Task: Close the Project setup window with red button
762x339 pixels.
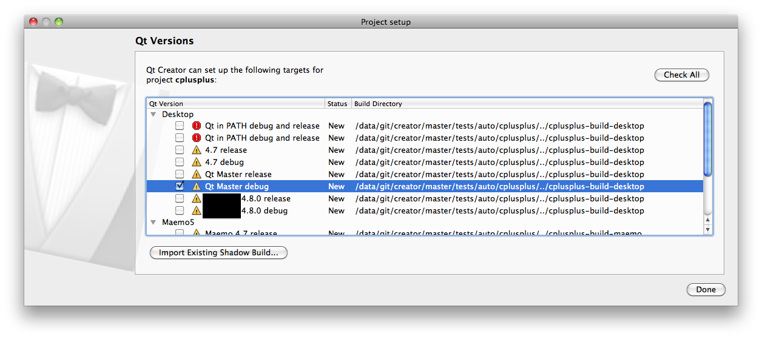Action: [33, 22]
